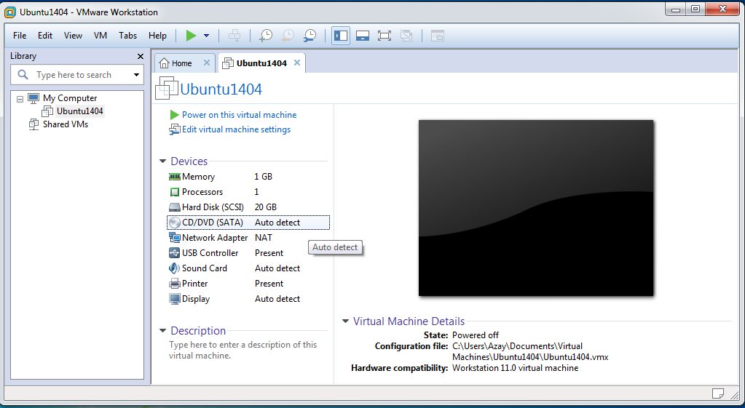Click the description text box
745x408 pixels.
pyautogui.click(x=243, y=350)
